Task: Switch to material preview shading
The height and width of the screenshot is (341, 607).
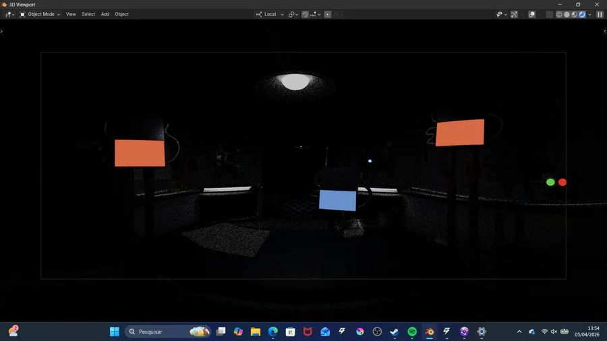Action: (x=575, y=14)
